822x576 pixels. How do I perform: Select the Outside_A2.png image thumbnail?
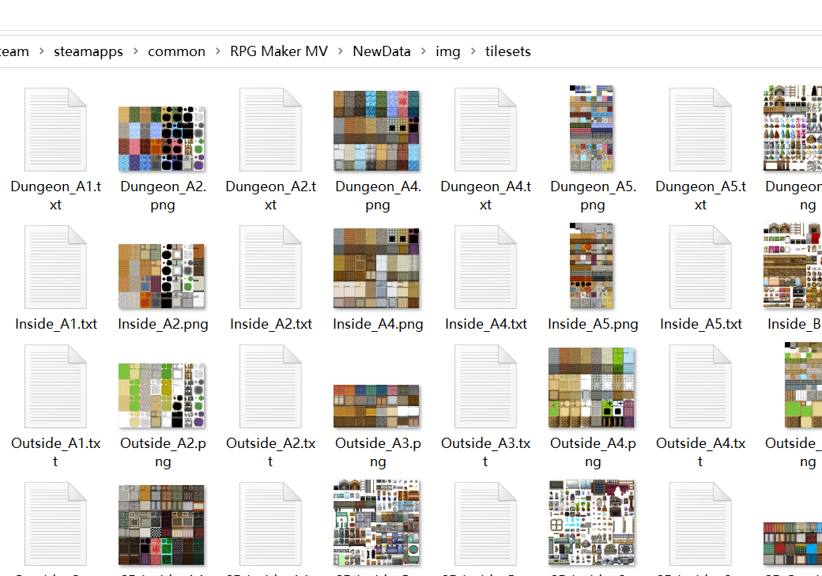click(161, 396)
